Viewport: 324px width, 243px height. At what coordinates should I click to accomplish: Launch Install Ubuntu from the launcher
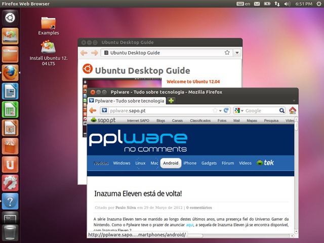pos(10,36)
